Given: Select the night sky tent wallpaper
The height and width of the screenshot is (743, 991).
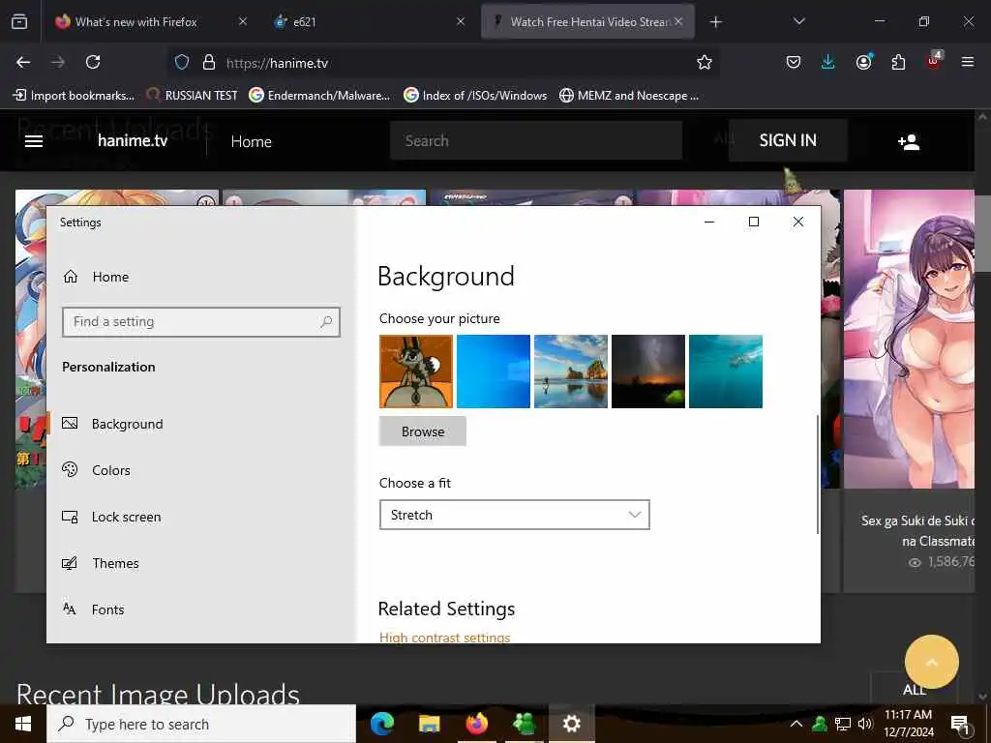Looking at the screenshot, I should (647, 371).
